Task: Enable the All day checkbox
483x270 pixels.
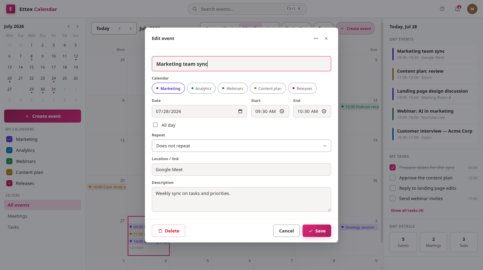Action: pyautogui.click(x=156, y=125)
